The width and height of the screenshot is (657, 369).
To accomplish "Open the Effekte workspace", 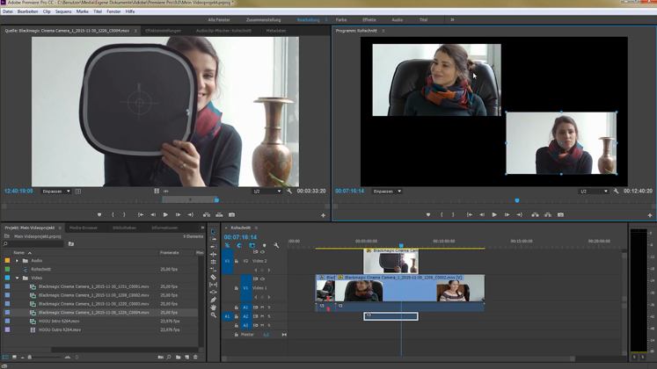I will 369,19.
